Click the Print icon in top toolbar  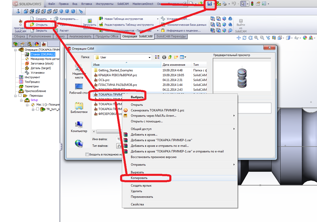click(224, 4)
